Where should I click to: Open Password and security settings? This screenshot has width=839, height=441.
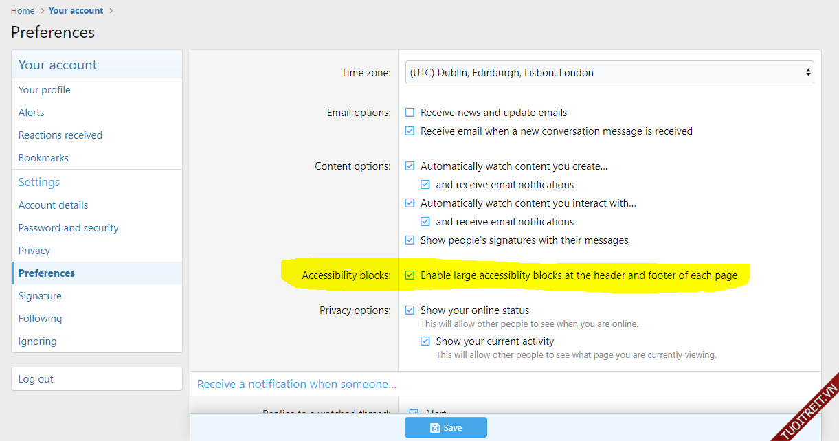coord(69,228)
